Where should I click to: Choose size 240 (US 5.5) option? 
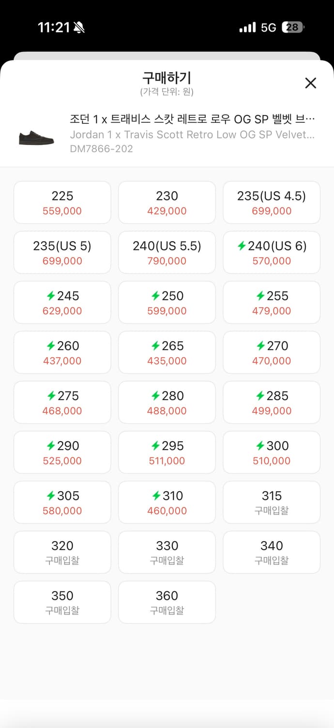(167, 252)
